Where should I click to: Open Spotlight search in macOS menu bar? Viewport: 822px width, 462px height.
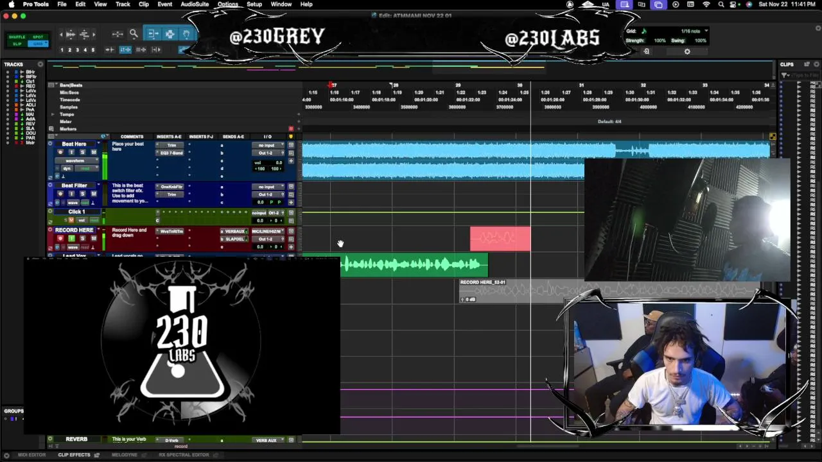[x=721, y=4]
